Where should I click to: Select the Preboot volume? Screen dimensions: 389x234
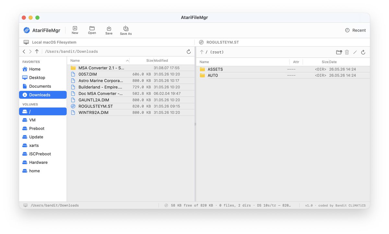click(43, 128)
